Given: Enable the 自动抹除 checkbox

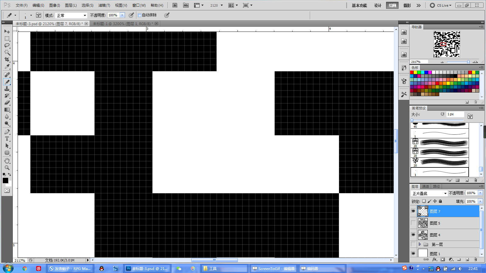Looking at the screenshot, I should pyautogui.click(x=140, y=15).
